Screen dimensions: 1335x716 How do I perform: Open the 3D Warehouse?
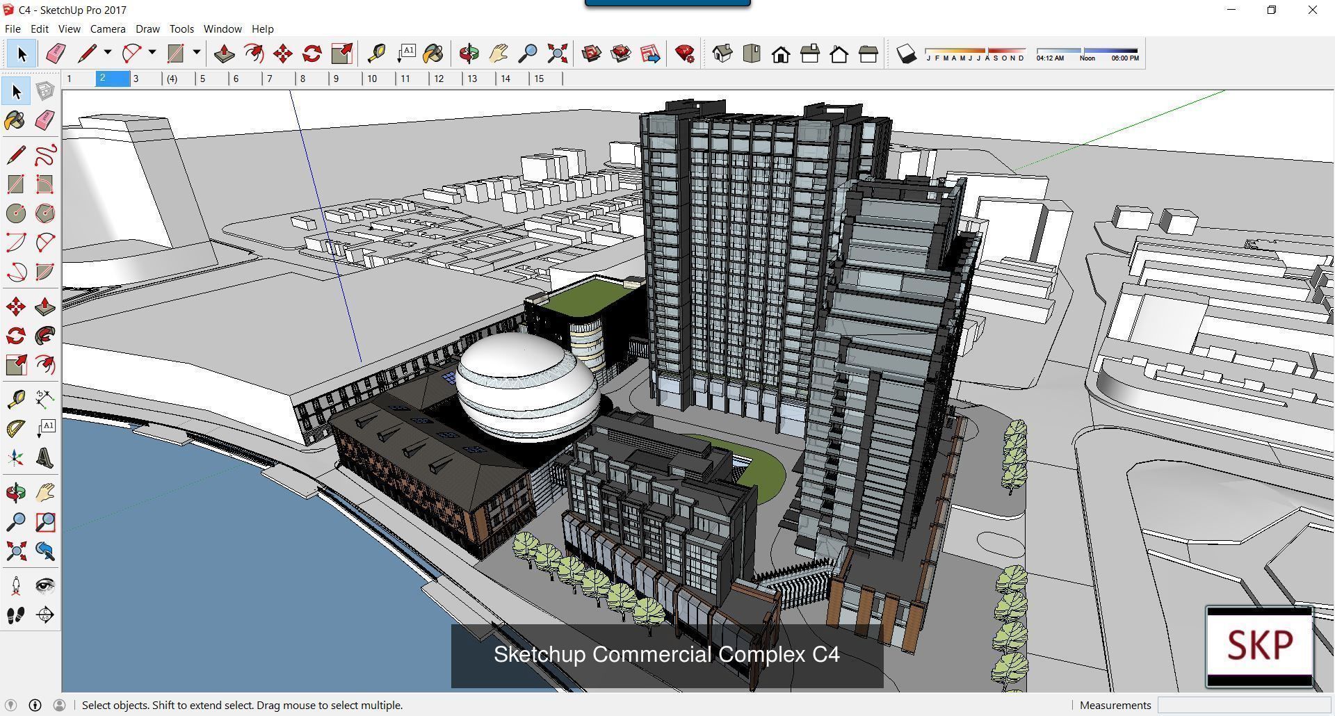click(592, 54)
